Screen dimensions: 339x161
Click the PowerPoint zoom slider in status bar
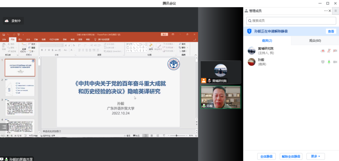point(176,136)
